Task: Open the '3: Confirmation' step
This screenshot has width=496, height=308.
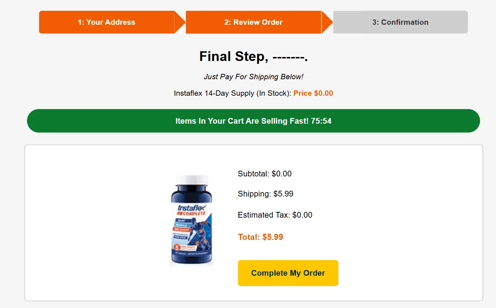Action: [x=400, y=22]
